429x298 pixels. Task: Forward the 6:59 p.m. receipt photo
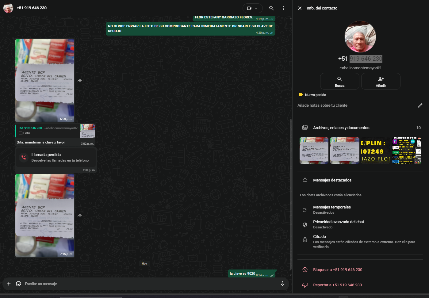click(x=80, y=81)
